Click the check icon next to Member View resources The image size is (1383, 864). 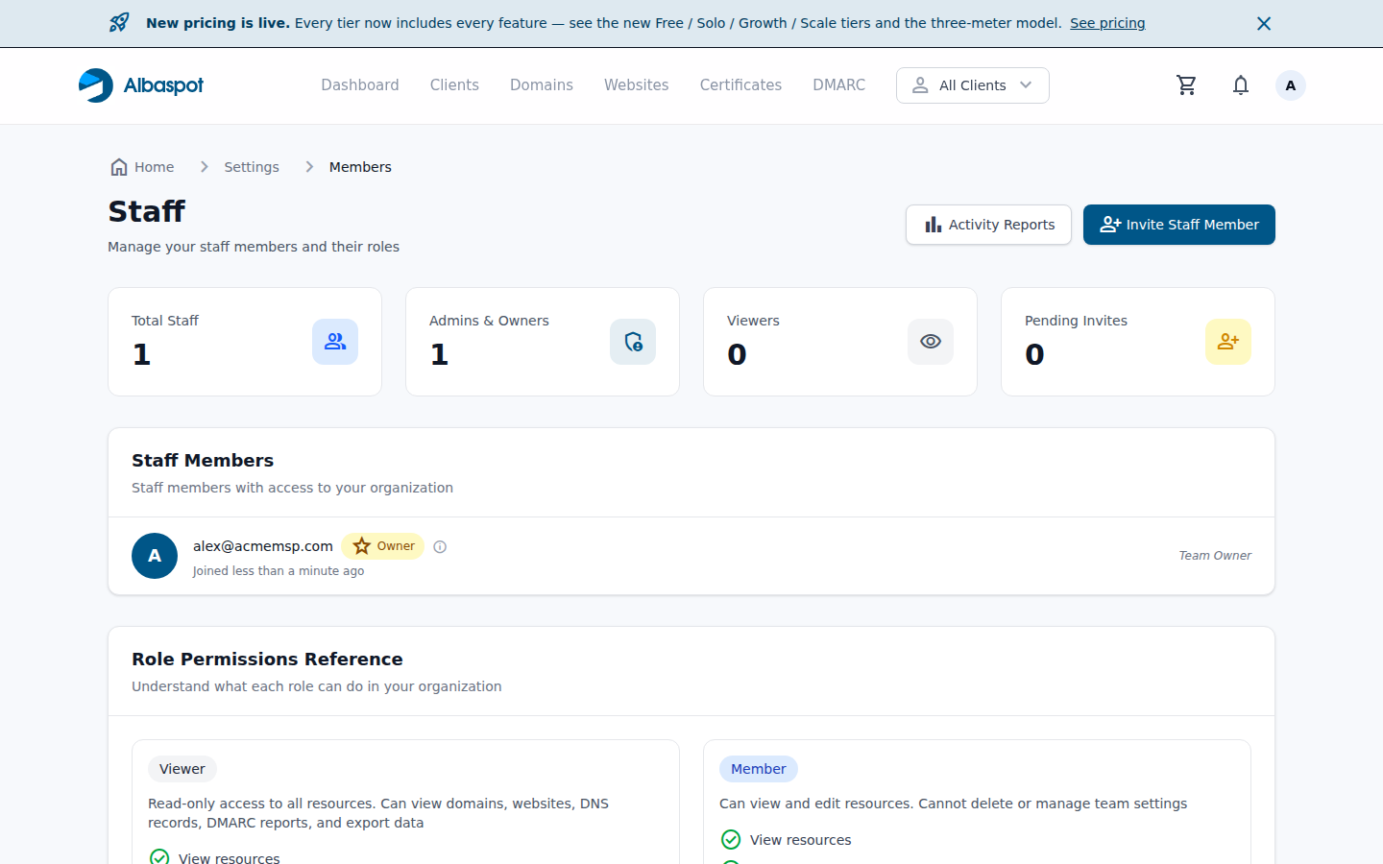pos(731,840)
